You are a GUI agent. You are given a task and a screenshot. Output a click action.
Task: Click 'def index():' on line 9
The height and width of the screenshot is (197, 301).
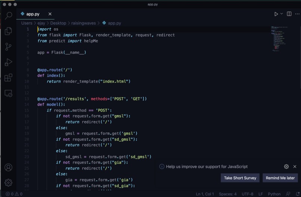coord(51,76)
